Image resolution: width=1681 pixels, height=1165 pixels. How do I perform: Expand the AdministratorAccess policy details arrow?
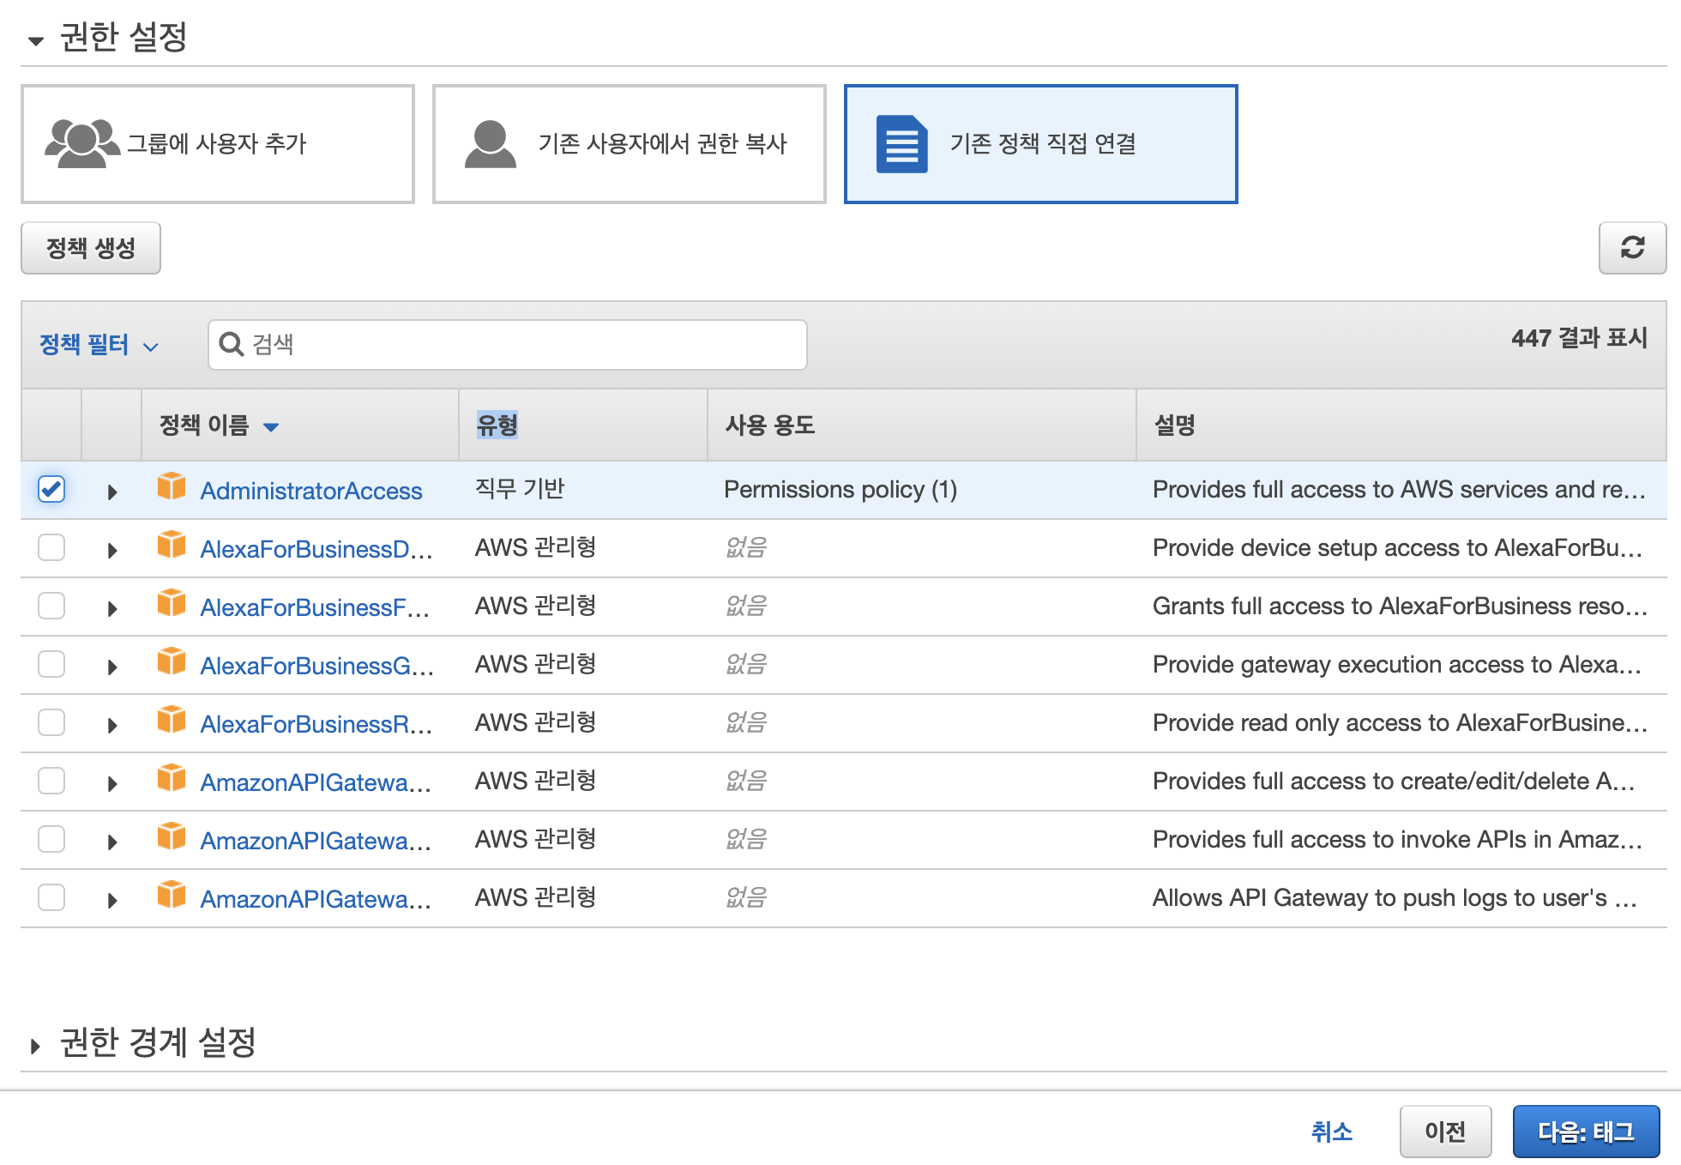111,492
